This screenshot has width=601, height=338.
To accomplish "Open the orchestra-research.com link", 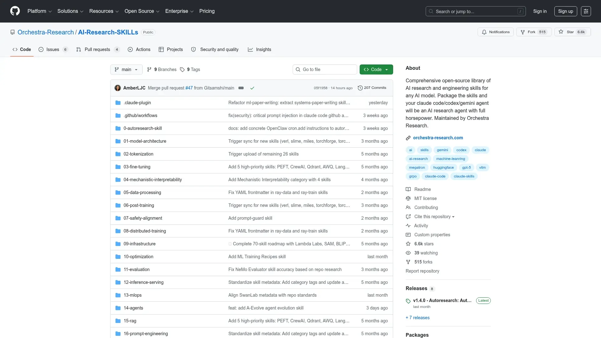I will point(438,138).
